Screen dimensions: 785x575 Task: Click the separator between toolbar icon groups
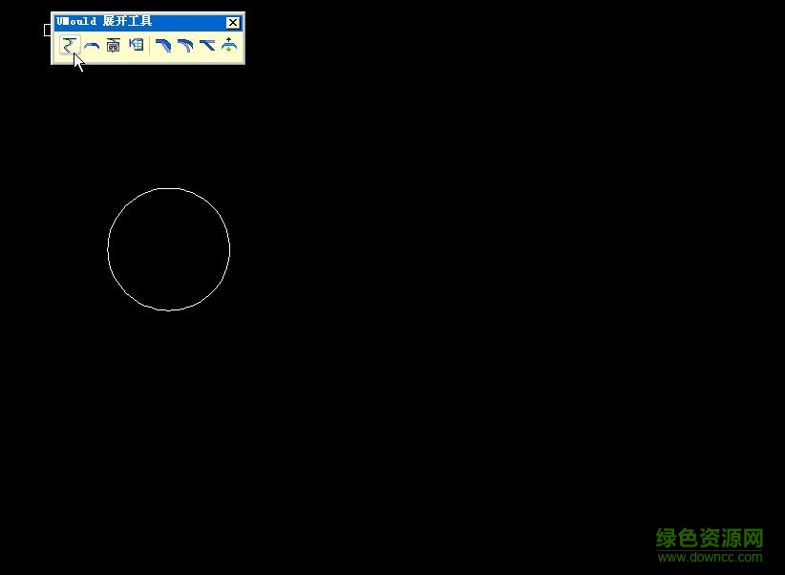pyautogui.click(x=150, y=44)
